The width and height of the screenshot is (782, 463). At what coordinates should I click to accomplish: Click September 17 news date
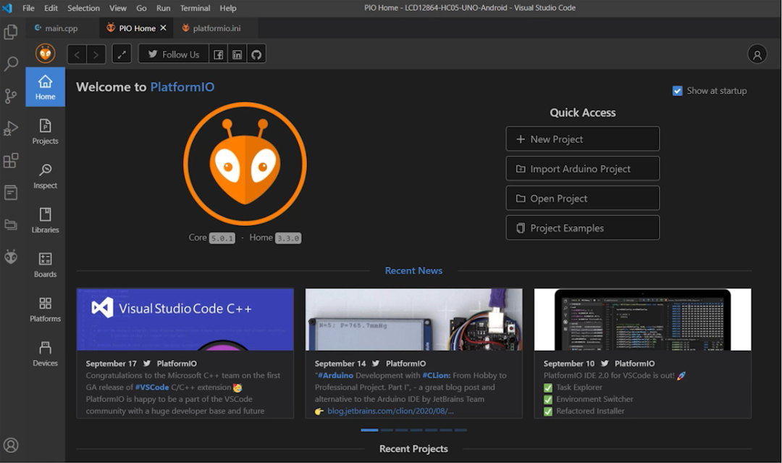112,364
